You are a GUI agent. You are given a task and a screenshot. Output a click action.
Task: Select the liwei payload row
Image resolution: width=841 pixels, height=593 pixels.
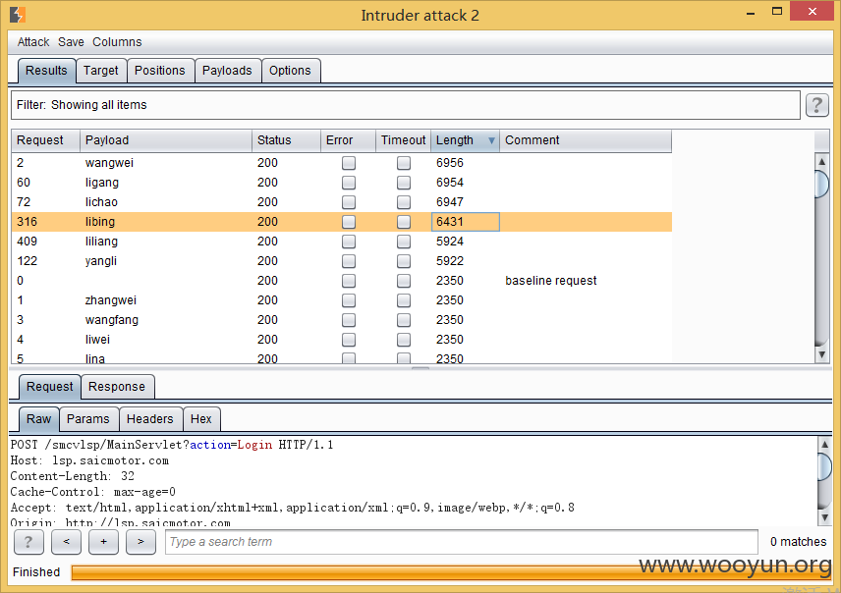341,340
